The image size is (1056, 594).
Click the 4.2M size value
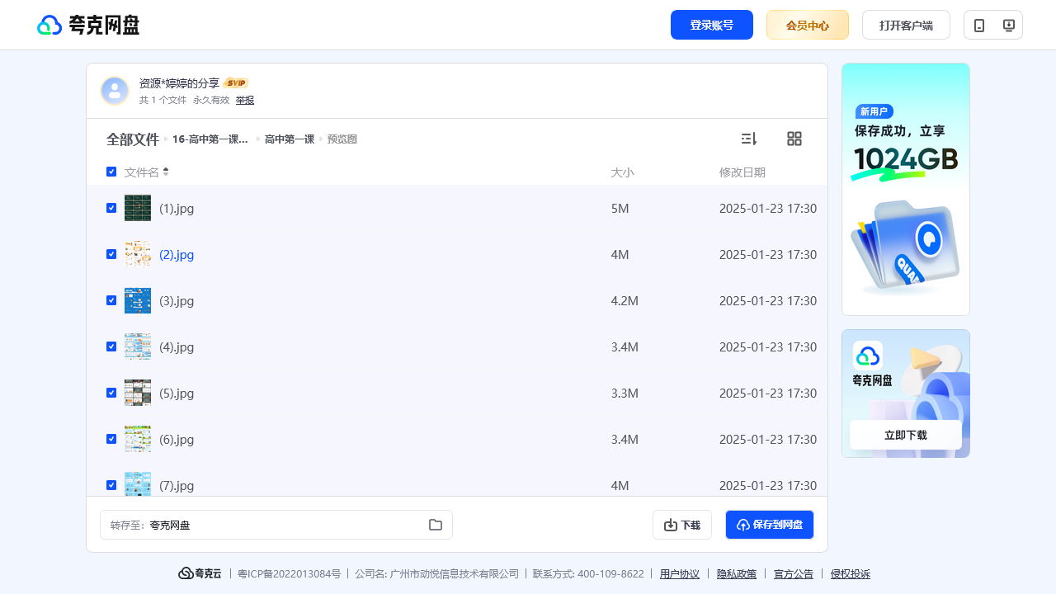(625, 301)
